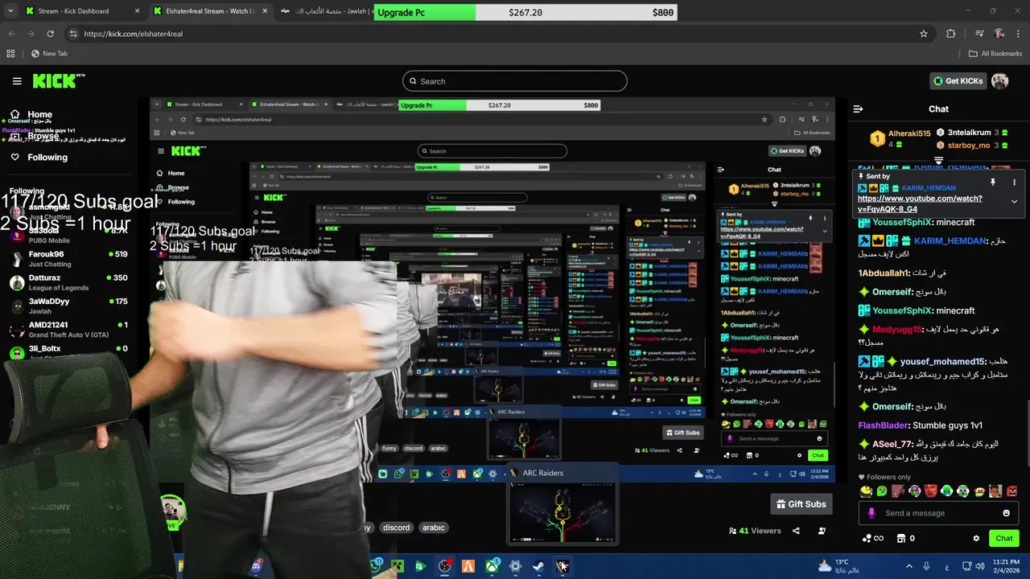Viewport: 1030px width, 579px height.
Task: Click the Search field
Action: tap(515, 81)
